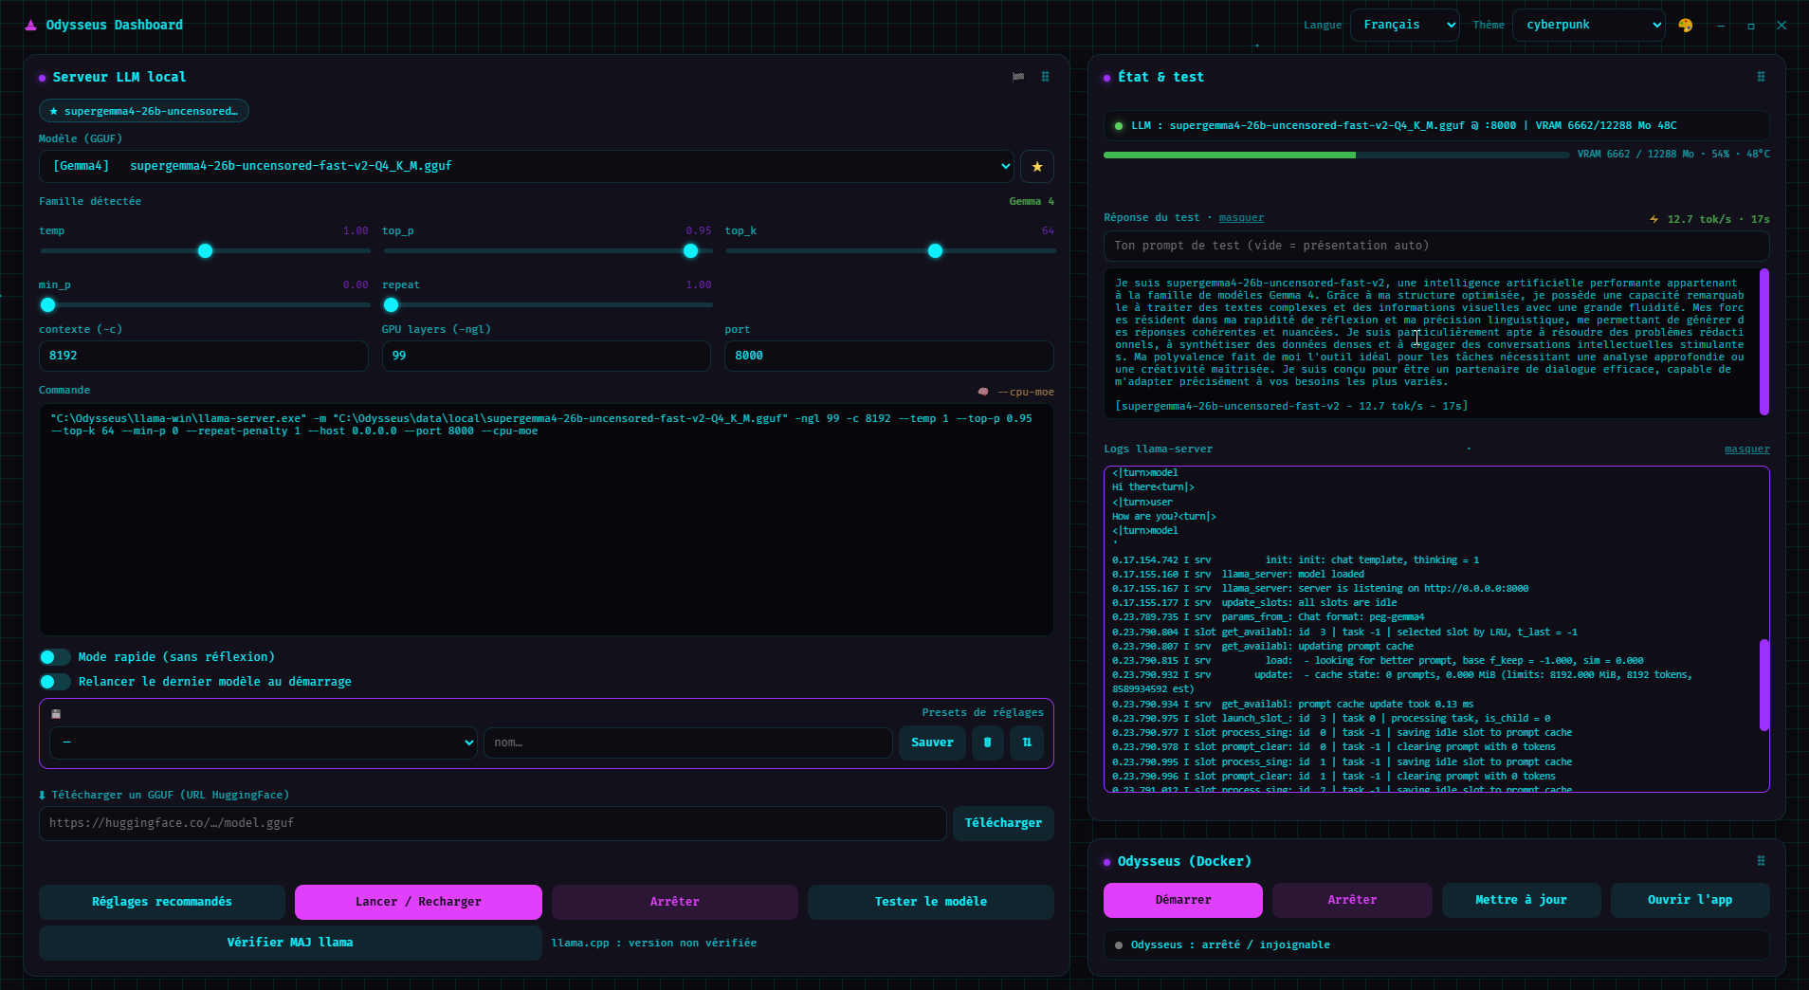The image size is (1809, 990).
Task: Click the floppy disk icon in presets box
Action: [x=56, y=714]
